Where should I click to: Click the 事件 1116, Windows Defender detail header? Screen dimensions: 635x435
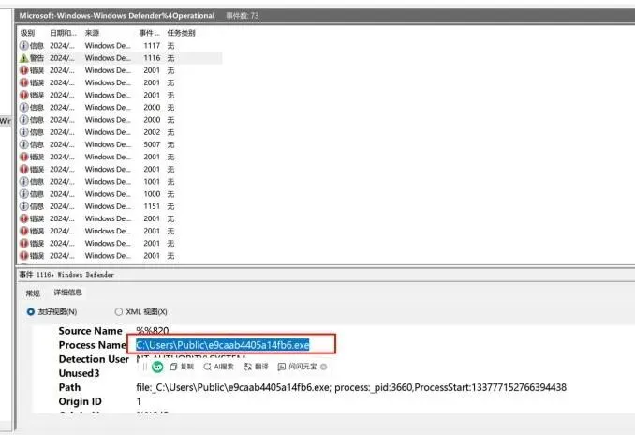coord(66,275)
